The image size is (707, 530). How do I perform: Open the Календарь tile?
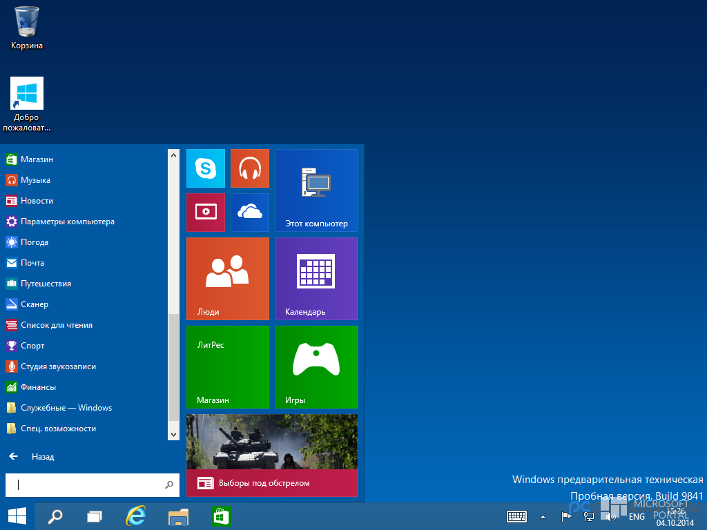click(x=316, y=279)
